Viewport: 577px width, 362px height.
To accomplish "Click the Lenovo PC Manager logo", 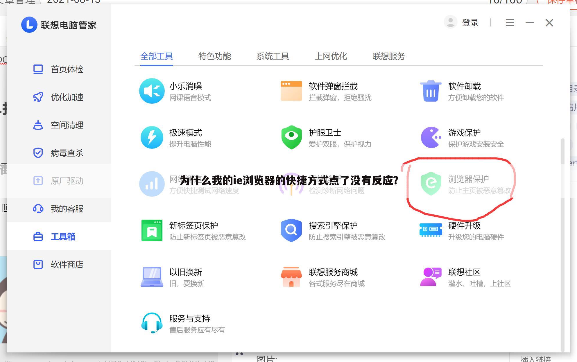I will point(29,25).
